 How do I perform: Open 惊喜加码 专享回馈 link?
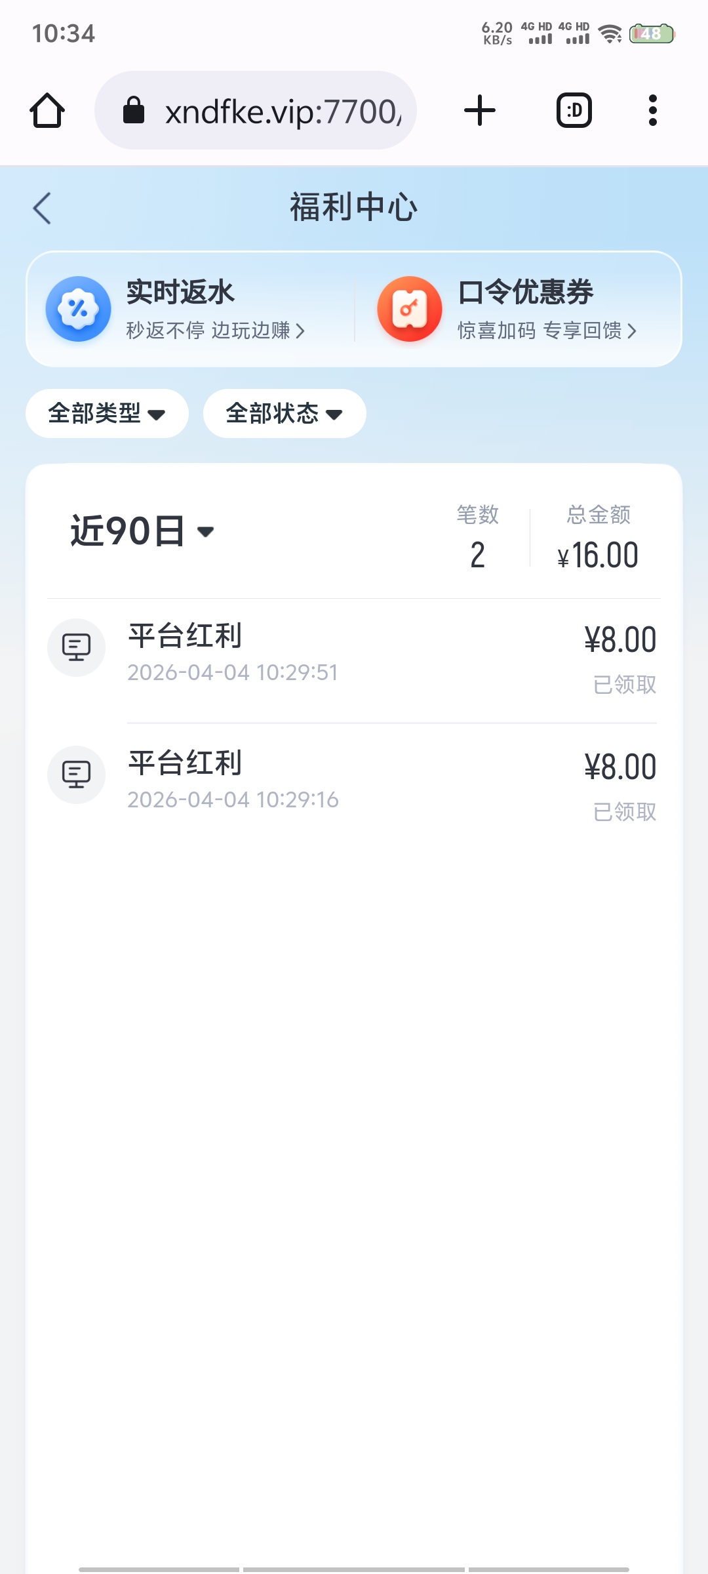547,331
